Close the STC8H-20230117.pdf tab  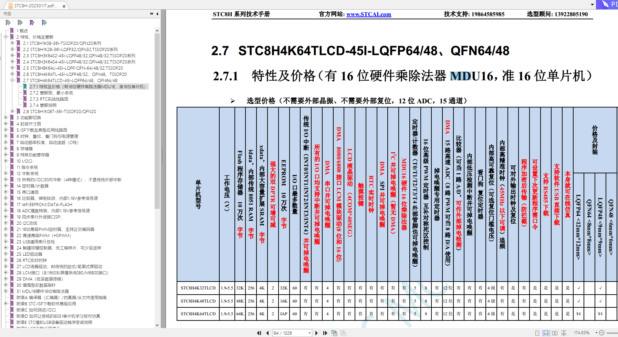64,6
